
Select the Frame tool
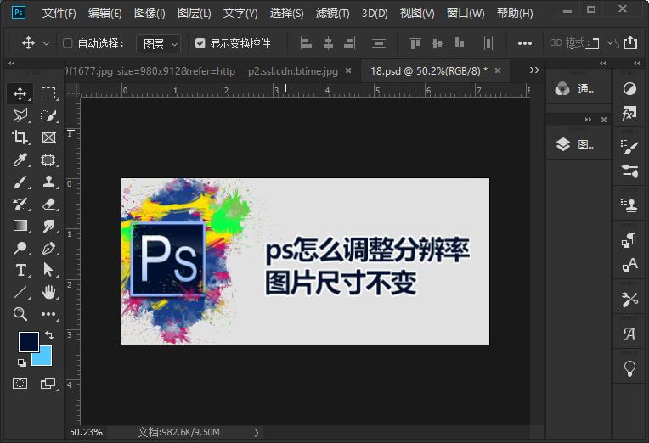tap(48, 137)
